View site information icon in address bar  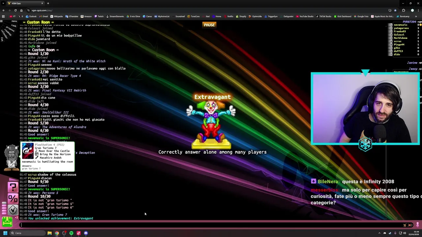29,10
